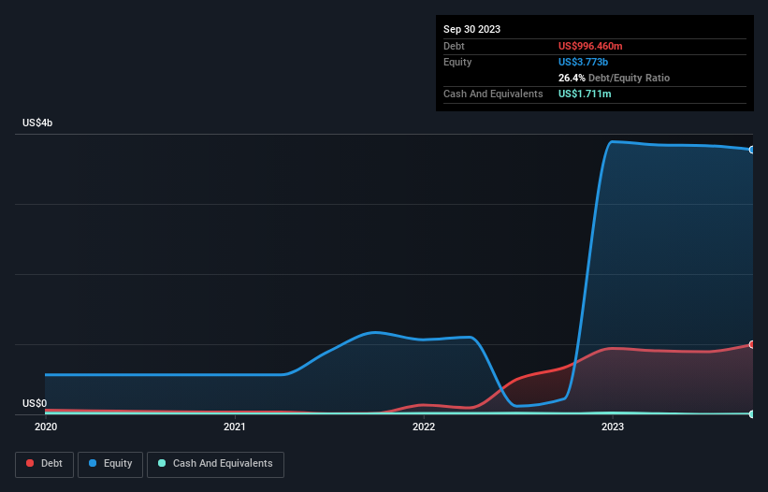Click the Sep 30 2023 tooltip date

(x=471, y=29)
